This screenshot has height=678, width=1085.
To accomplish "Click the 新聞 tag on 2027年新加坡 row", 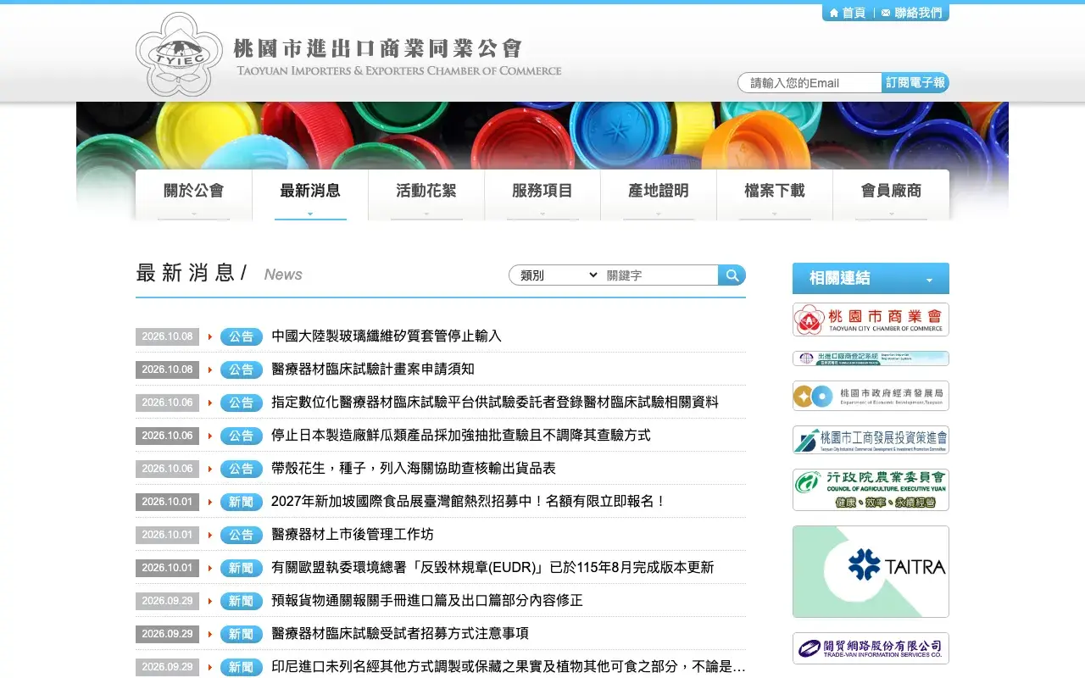I will click(x=242, y=502).
